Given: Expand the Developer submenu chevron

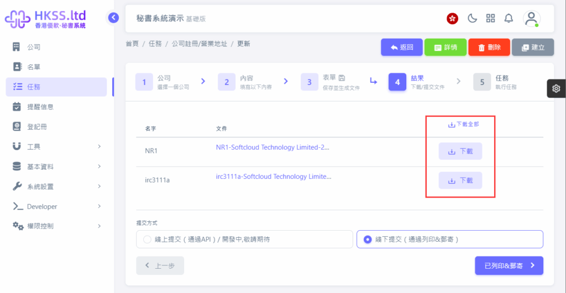Looking at the screenshot, I should point(99,206).
